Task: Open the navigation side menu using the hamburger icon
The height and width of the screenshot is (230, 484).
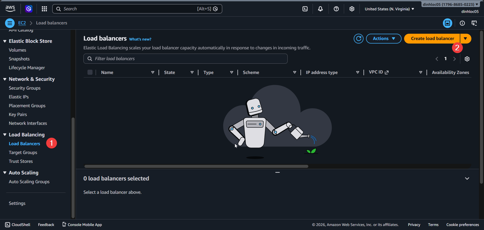Action: point(10,23)
